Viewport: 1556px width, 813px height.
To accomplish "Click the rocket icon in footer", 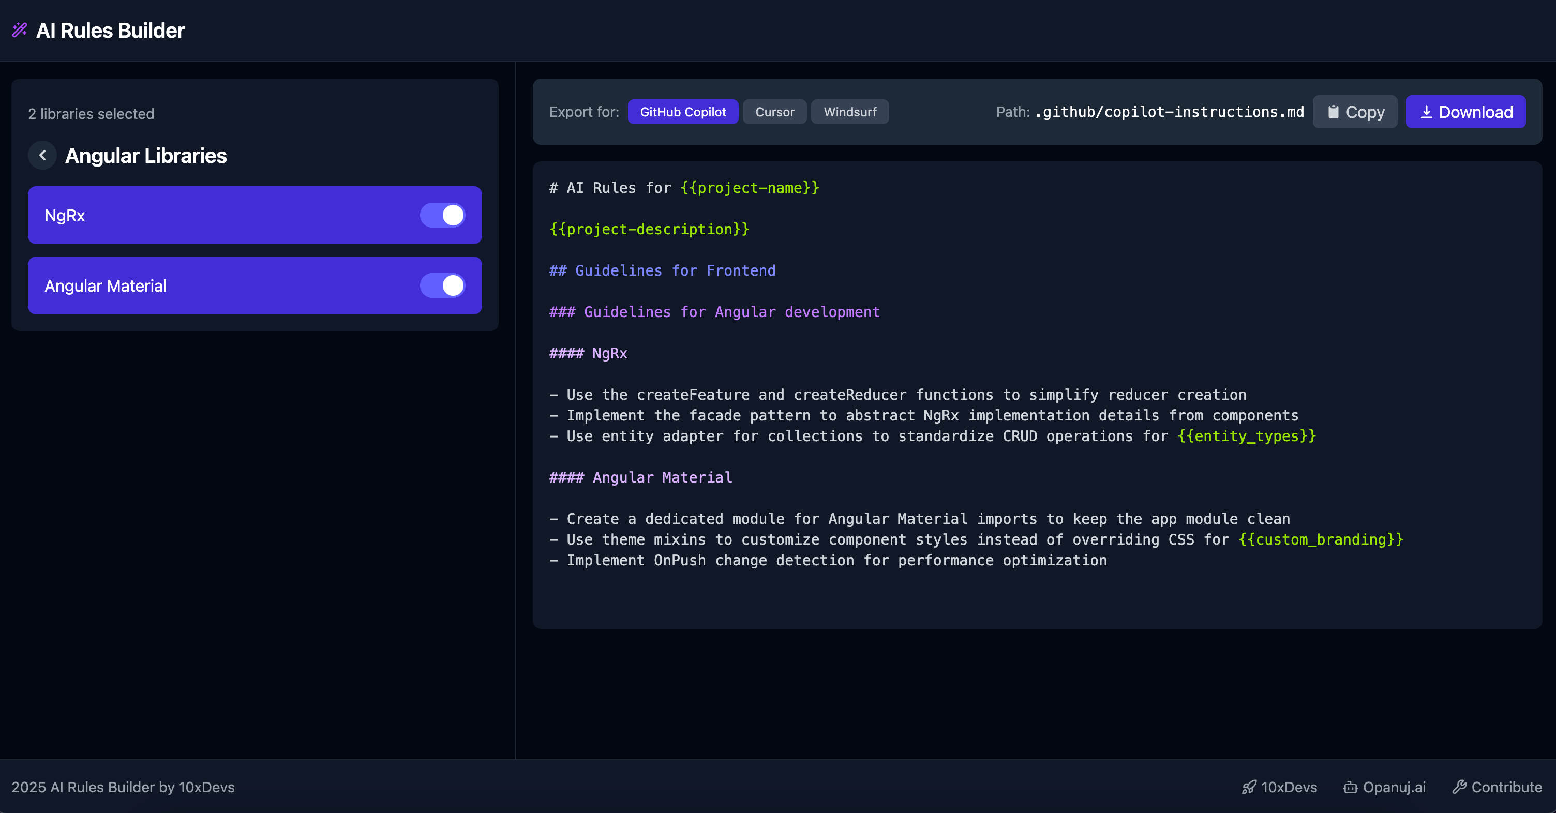I will coord(1249,787).
